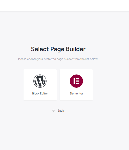Click the preferred page builder instruction text
Viewport: 129px width, 150px height.
[58, 59]
